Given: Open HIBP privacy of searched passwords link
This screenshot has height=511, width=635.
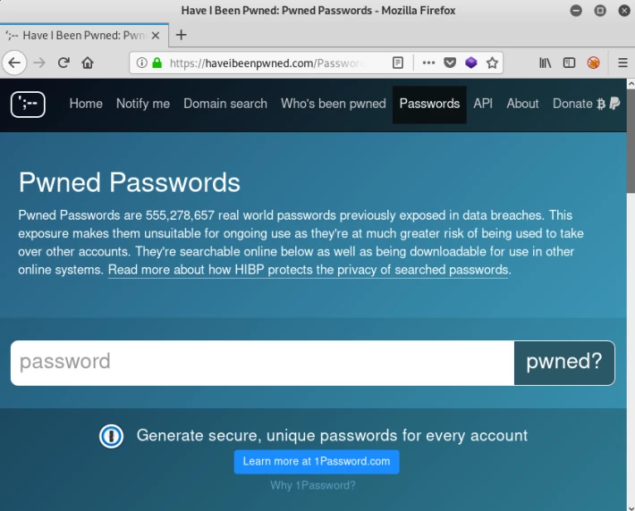Looking at the screenshot, I should pos(309,270).
